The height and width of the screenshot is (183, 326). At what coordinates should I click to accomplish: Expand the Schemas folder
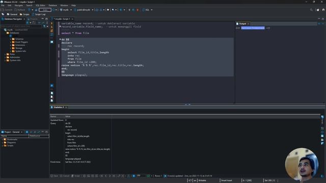[10, 39]
